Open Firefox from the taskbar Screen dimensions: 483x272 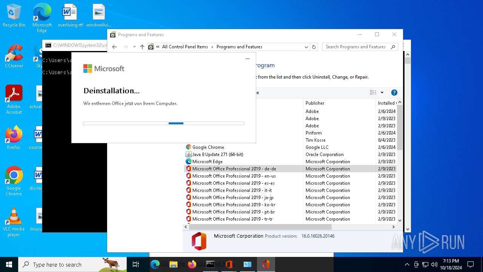(192, 264)
